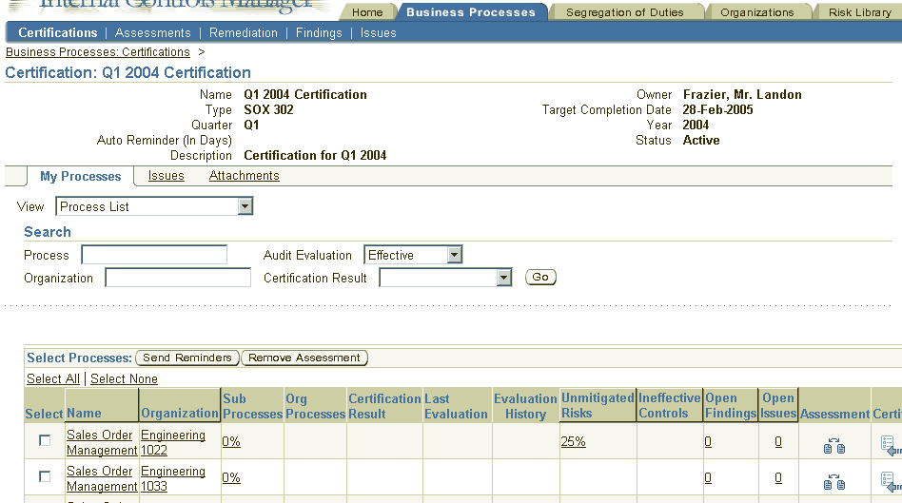Open Sales Order Management link for Engineering 1033
The image size is (902, 503).
coord(102,478)
